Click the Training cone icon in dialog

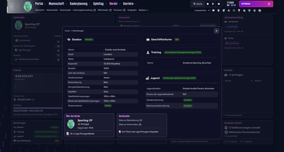(x=148, y=52)
